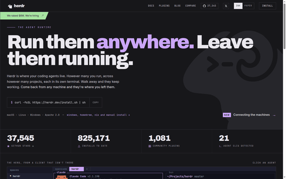
Task: Click the 1,081 community plugins number
Action: coord(159,138)
